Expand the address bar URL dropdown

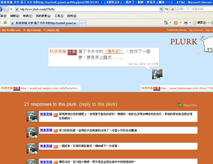click(x=161, y=9)
